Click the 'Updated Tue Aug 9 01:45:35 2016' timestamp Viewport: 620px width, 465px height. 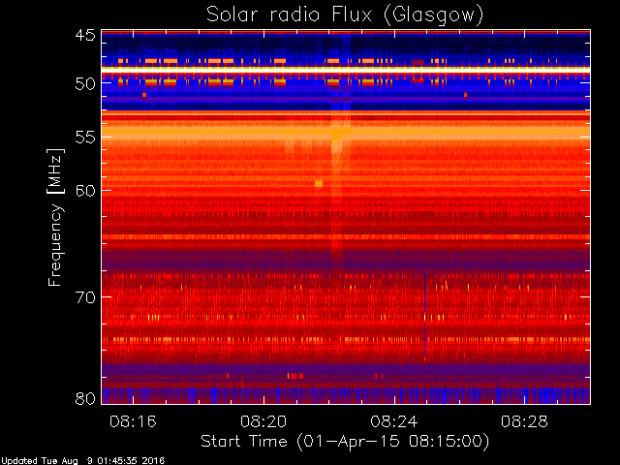[82, 461]
